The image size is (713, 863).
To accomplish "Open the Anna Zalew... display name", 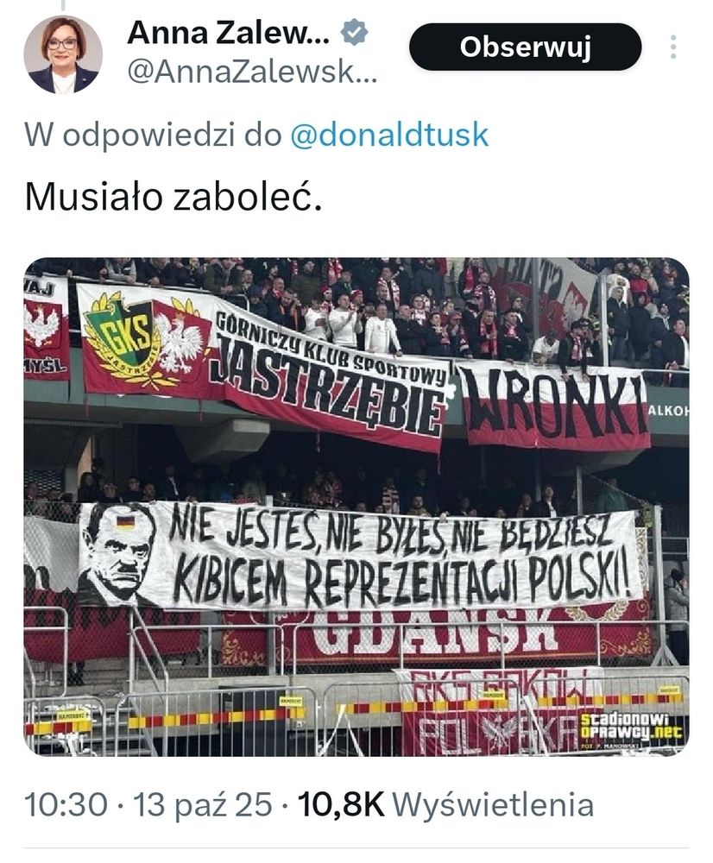I will (229, 33).
